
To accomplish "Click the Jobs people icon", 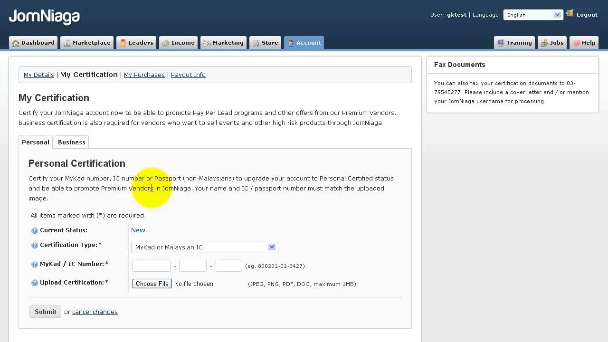I will pos(544,43).
